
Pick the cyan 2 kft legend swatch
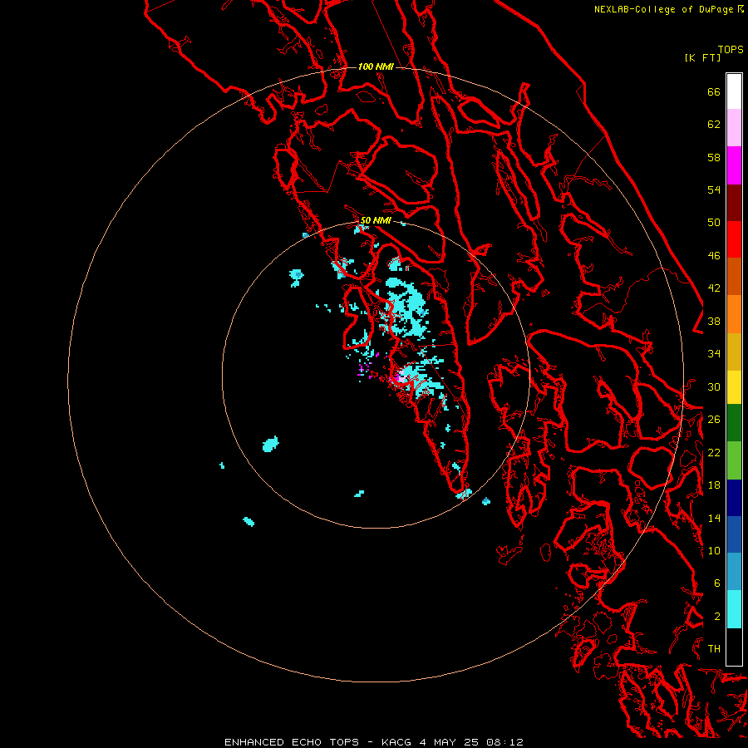[734, 609]
